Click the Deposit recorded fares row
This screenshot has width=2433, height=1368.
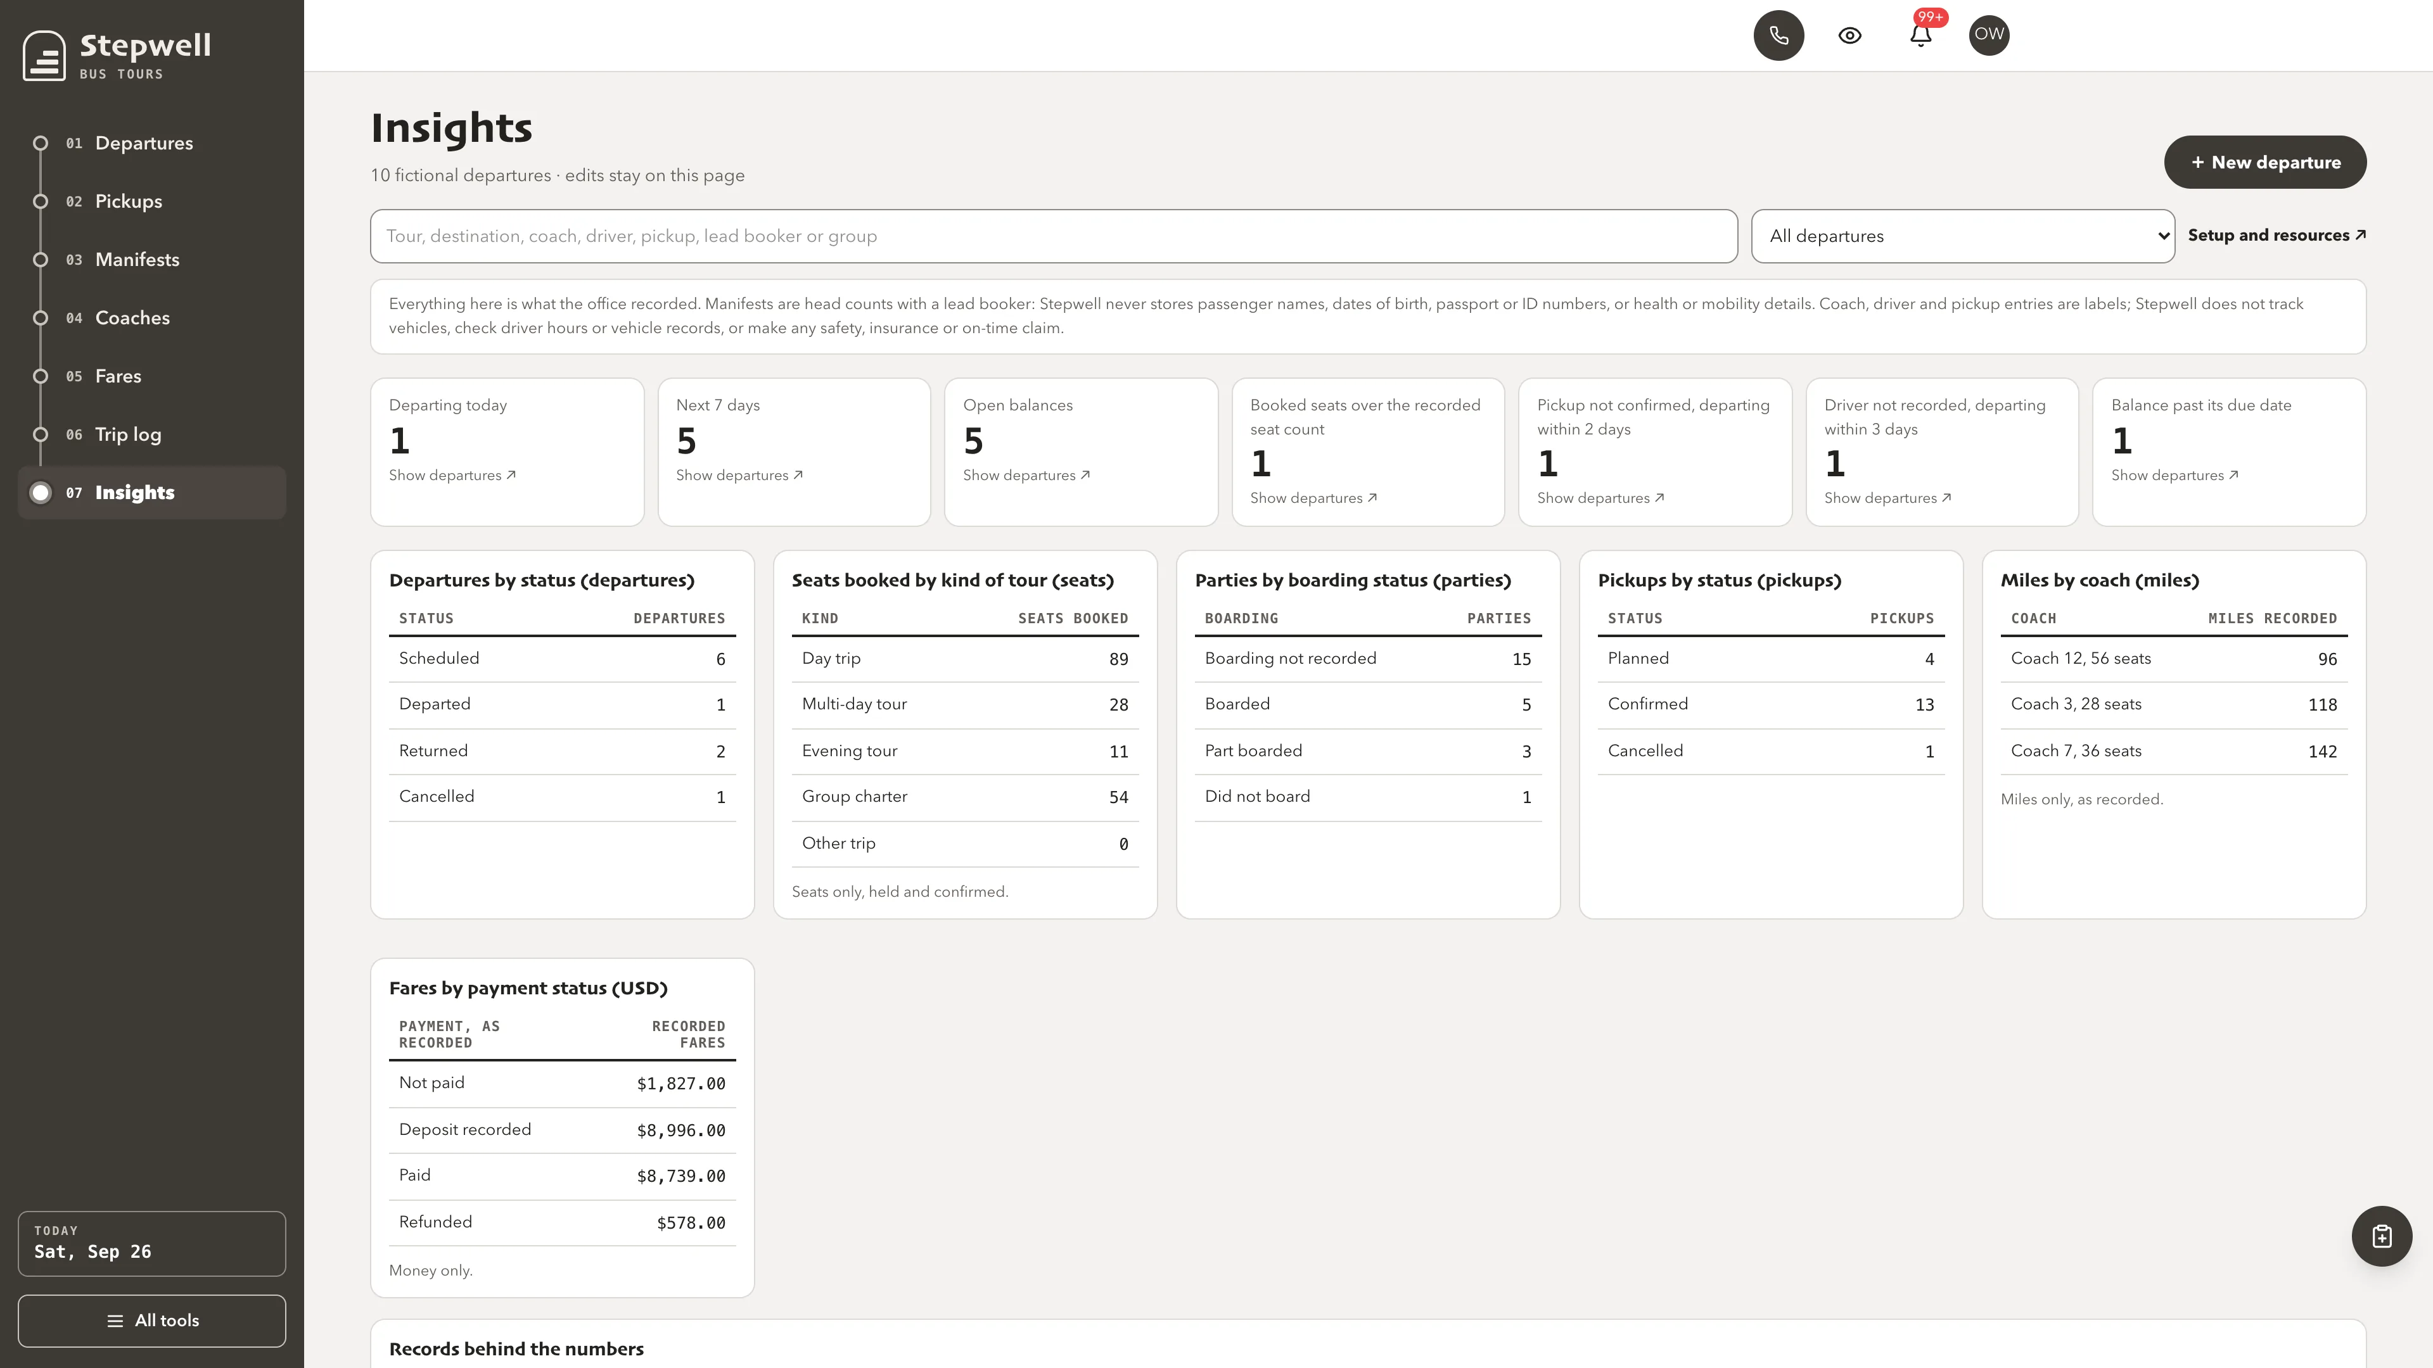pos(562,1130)
